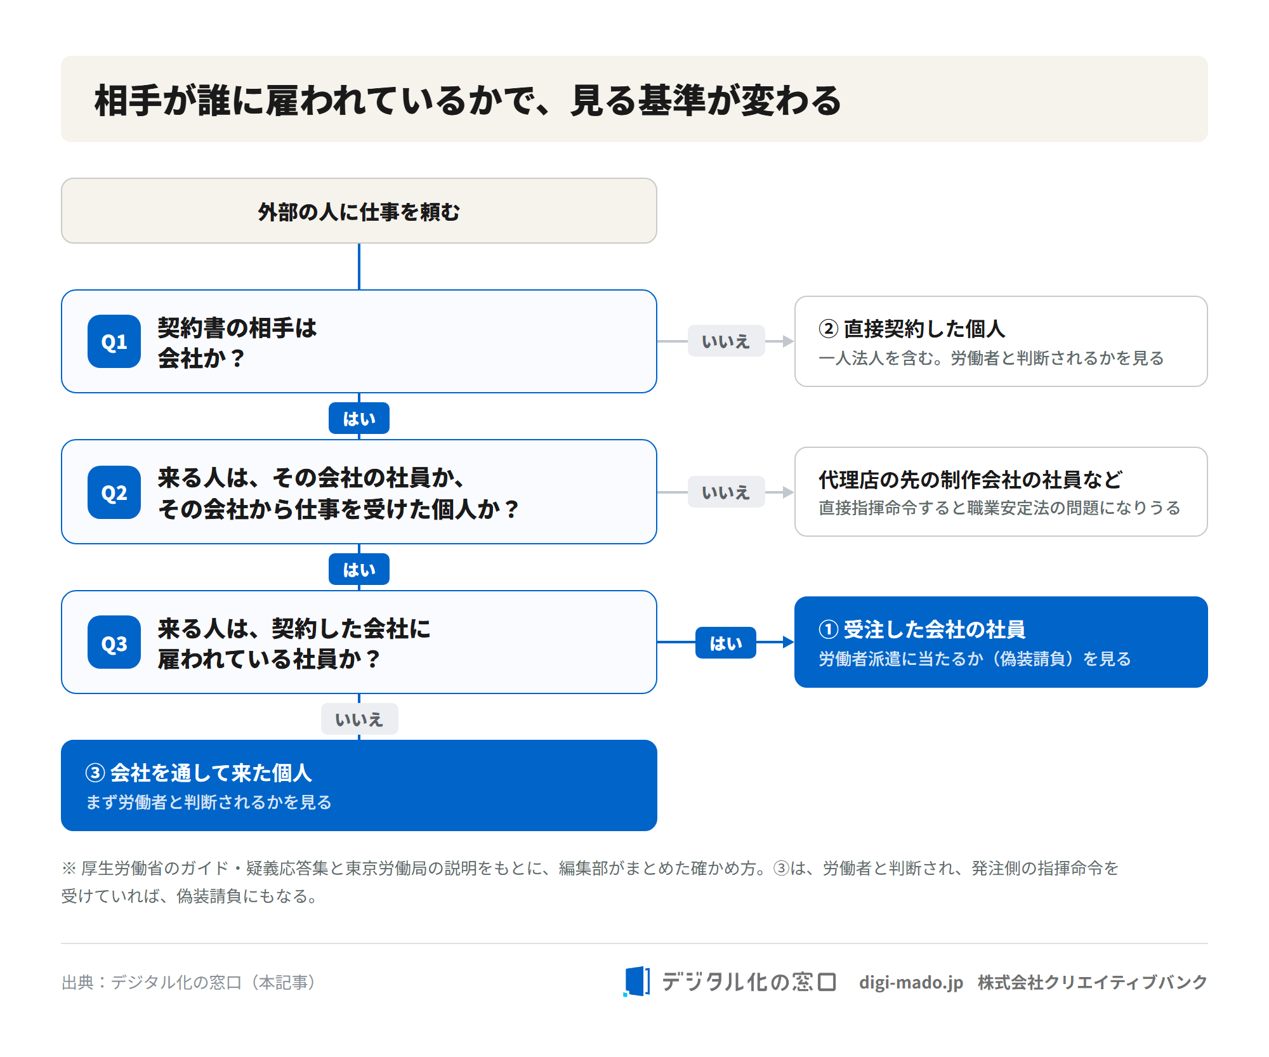
Task: Click text 労働者派遣に当たるか（偽装請負）を見る
Action: coord(975,659)
